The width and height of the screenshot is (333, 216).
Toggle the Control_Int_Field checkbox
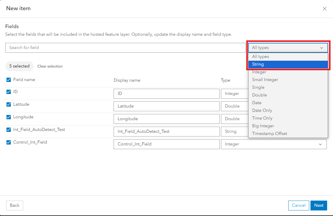[9, 142]
